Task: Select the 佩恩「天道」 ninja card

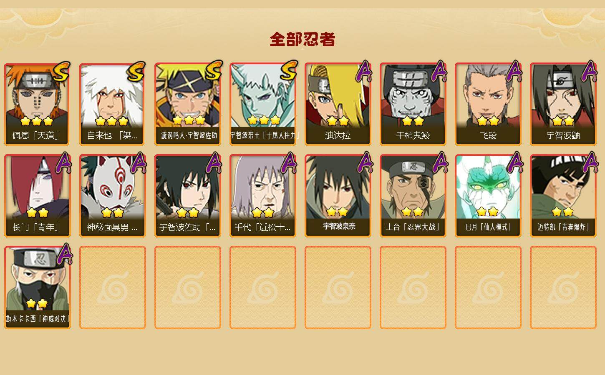Action: [38, 104]
